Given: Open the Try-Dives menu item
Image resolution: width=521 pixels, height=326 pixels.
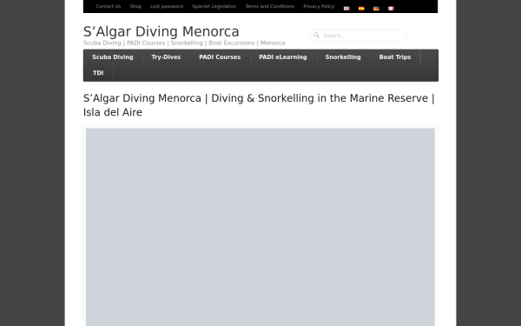Looking at the screenshot, I should click(166, 57).
